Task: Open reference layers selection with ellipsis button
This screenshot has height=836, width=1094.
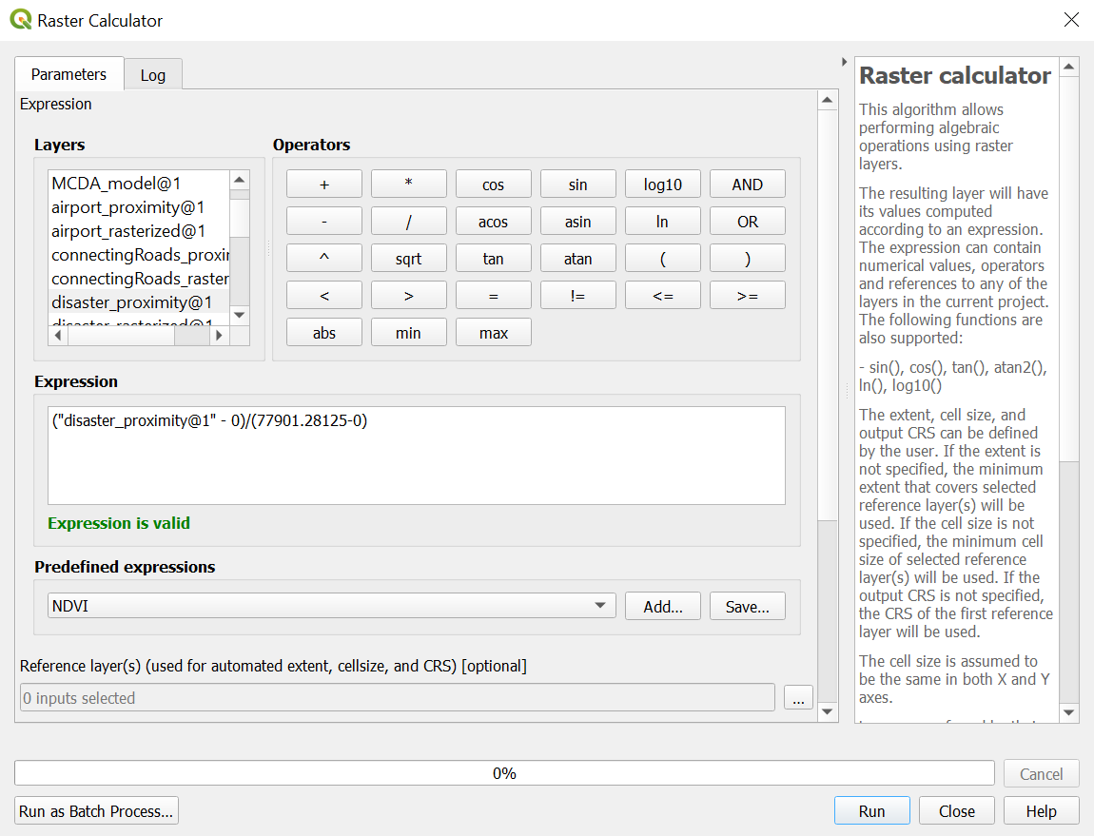Action: pos(797,698)
